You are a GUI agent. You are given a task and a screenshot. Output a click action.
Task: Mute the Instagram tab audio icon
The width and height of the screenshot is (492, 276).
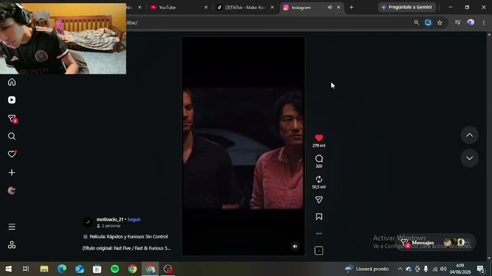point(330,7)
